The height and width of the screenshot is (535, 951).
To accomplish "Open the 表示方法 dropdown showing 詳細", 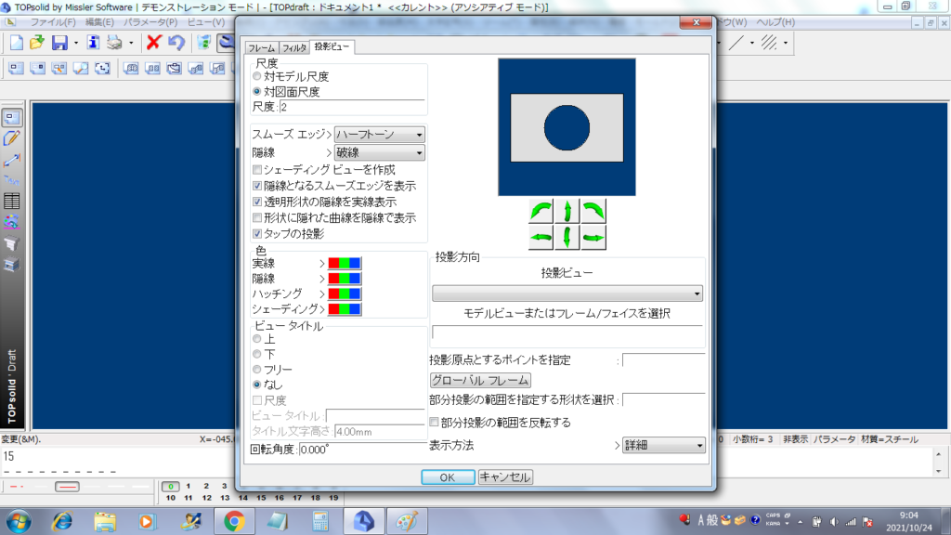I will pos(663,445).
